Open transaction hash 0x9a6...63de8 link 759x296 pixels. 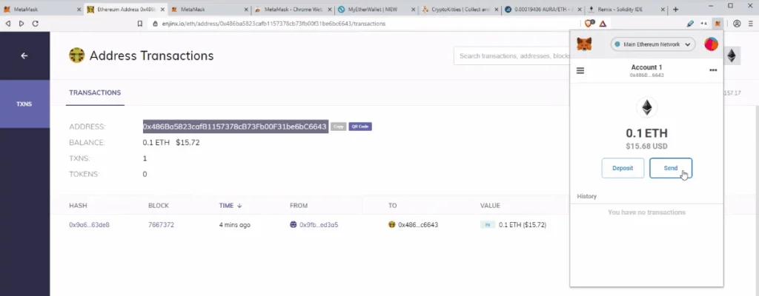(89, 224)
